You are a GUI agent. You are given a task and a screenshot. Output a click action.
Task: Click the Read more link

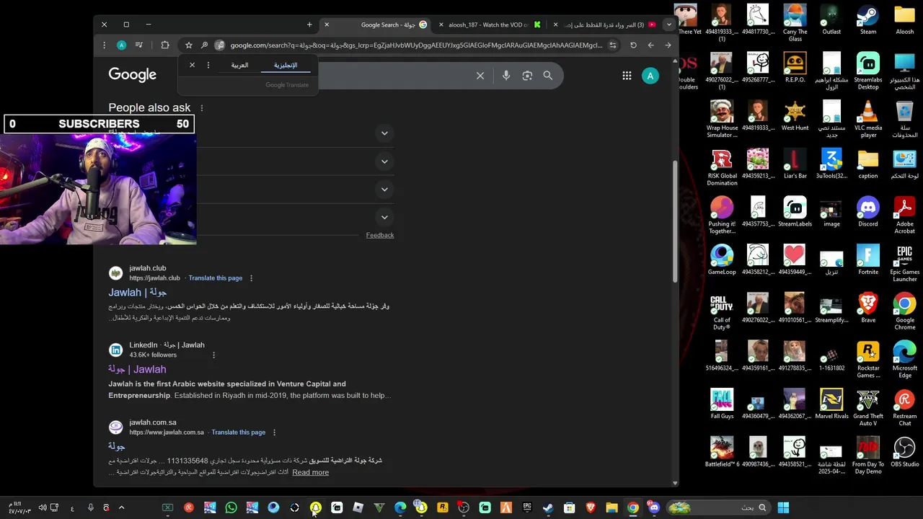tap(311, 472)
